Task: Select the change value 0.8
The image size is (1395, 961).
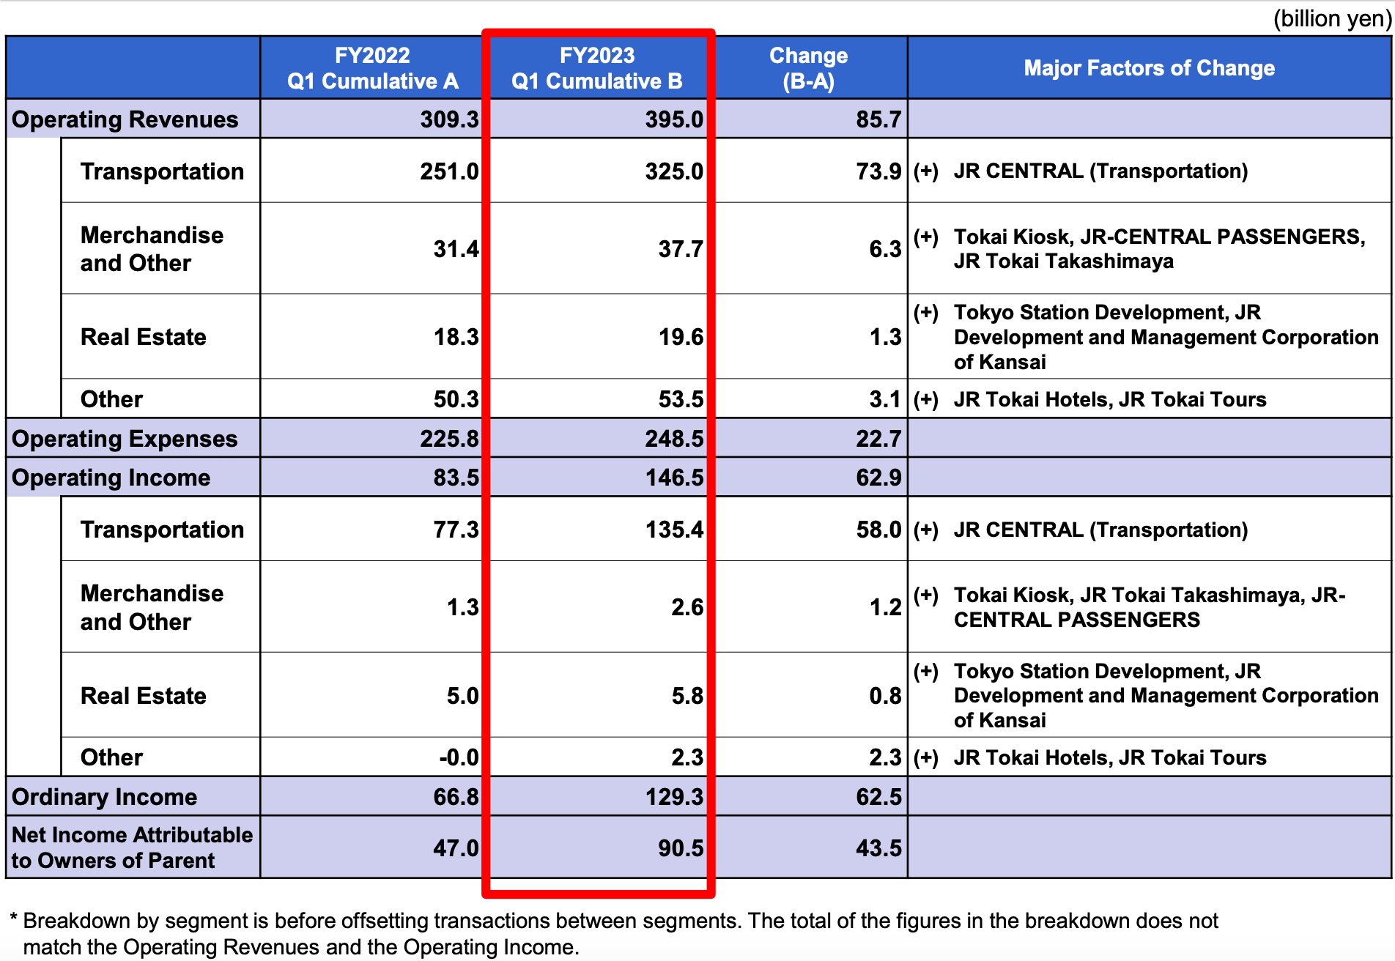Action: click(885, 696)
